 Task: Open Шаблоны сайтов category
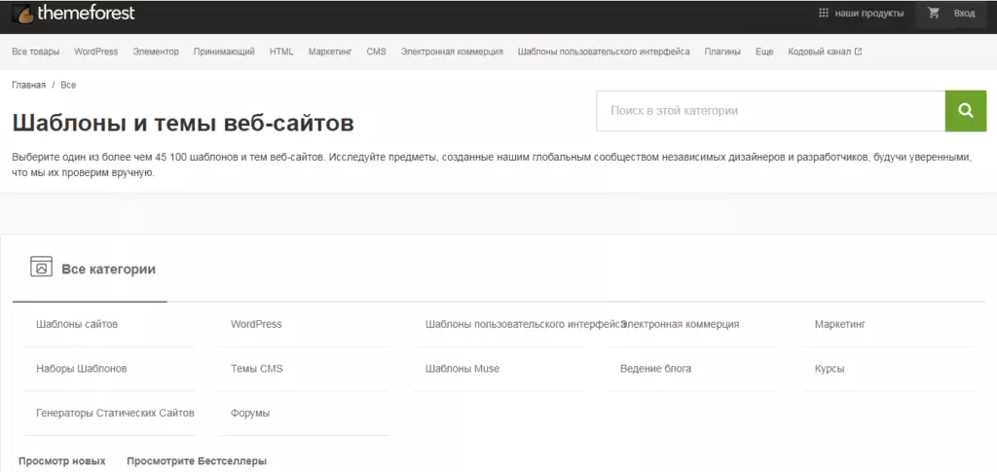pyautogui.click(x=77, y=325)
